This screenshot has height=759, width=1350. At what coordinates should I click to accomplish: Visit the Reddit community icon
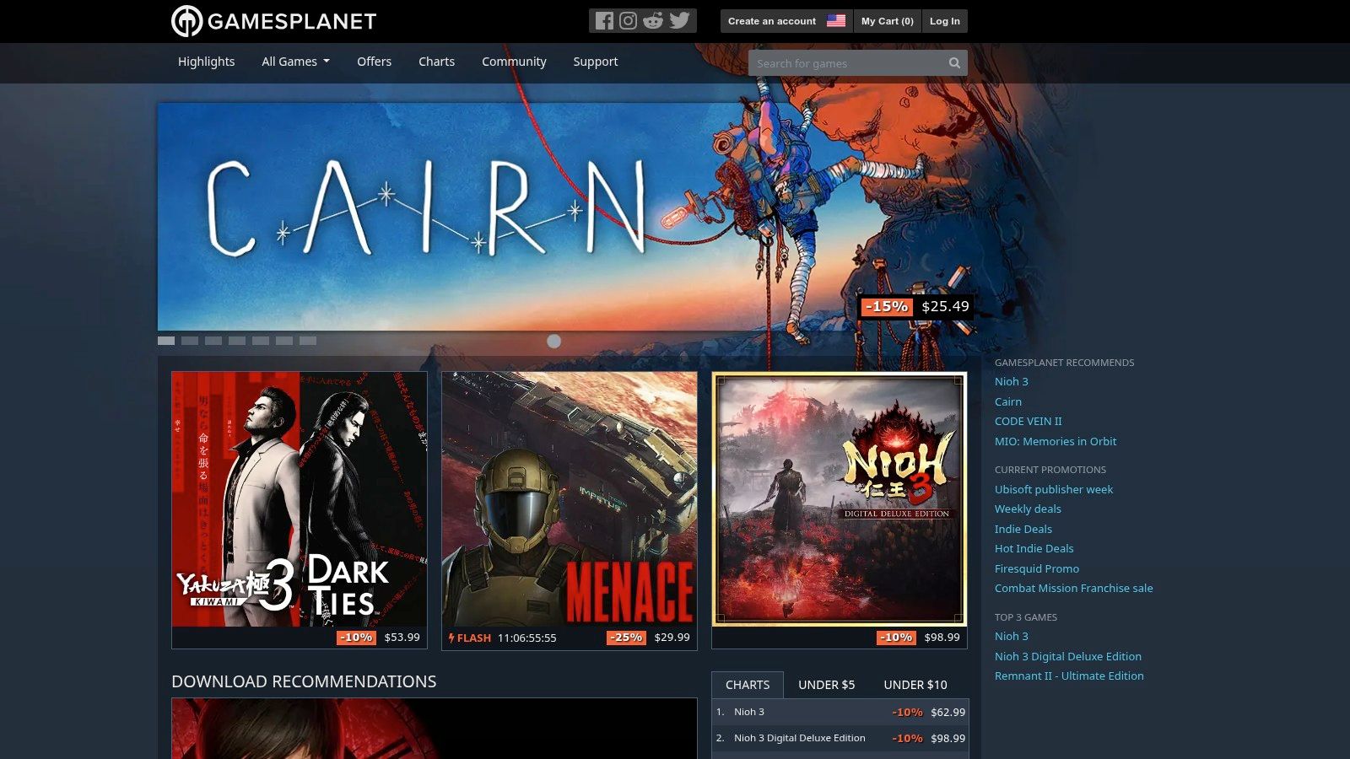point(652,19)
